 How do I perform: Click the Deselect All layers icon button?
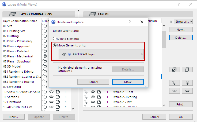pyautogui.click(x=187, y=70)
